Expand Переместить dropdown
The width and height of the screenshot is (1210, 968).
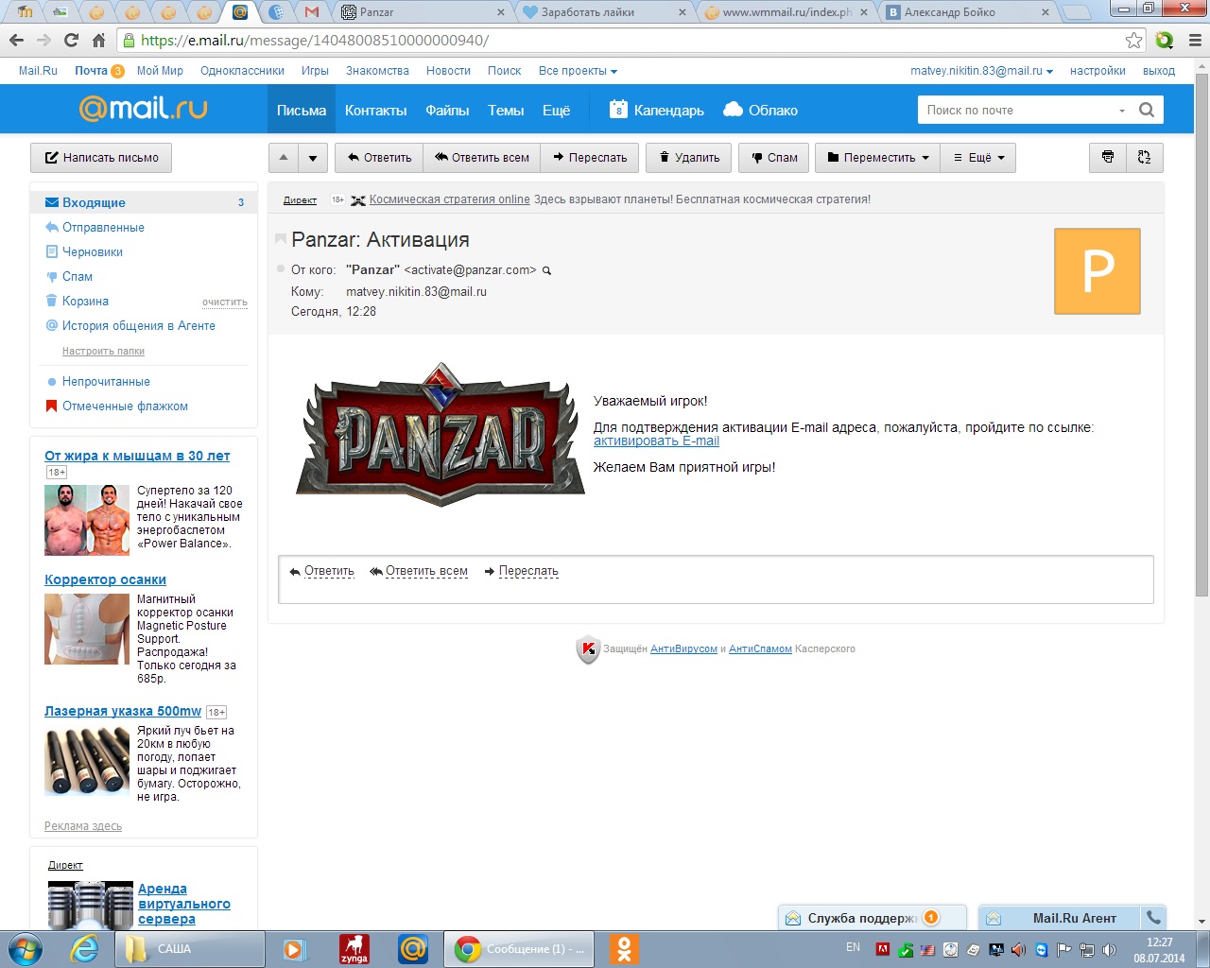click(x=878, y=158)
